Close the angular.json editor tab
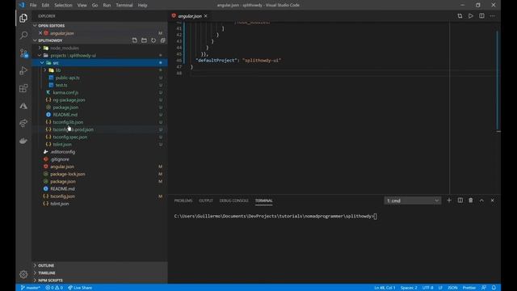Viewport: 517px width, 291px height. click(x=206, y=16)
